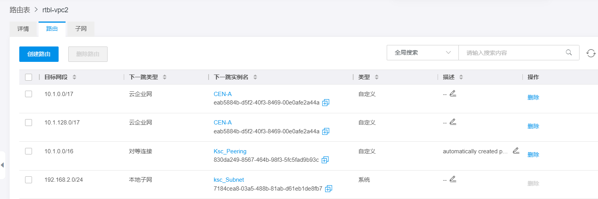Viewport: 598px width, 199px height.
Task: Open the 子网 tab
Action: click(81, 29)
